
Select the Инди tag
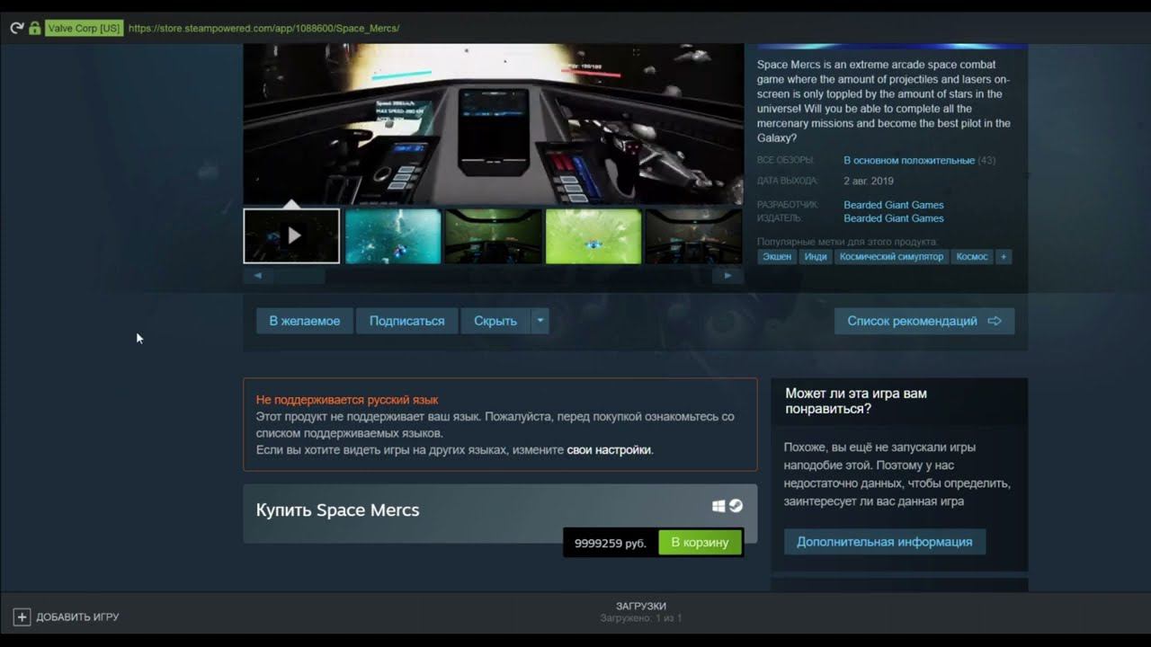point(816,257)
